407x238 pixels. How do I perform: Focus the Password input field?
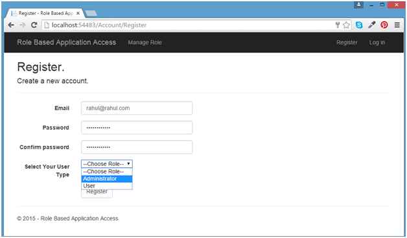137,128
